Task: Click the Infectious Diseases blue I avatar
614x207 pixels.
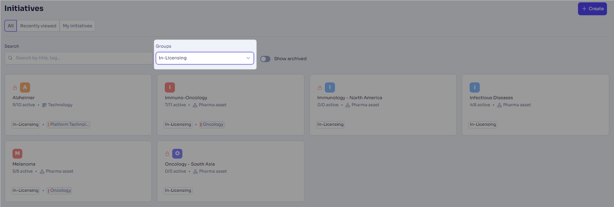Action: tap(475, 87)
